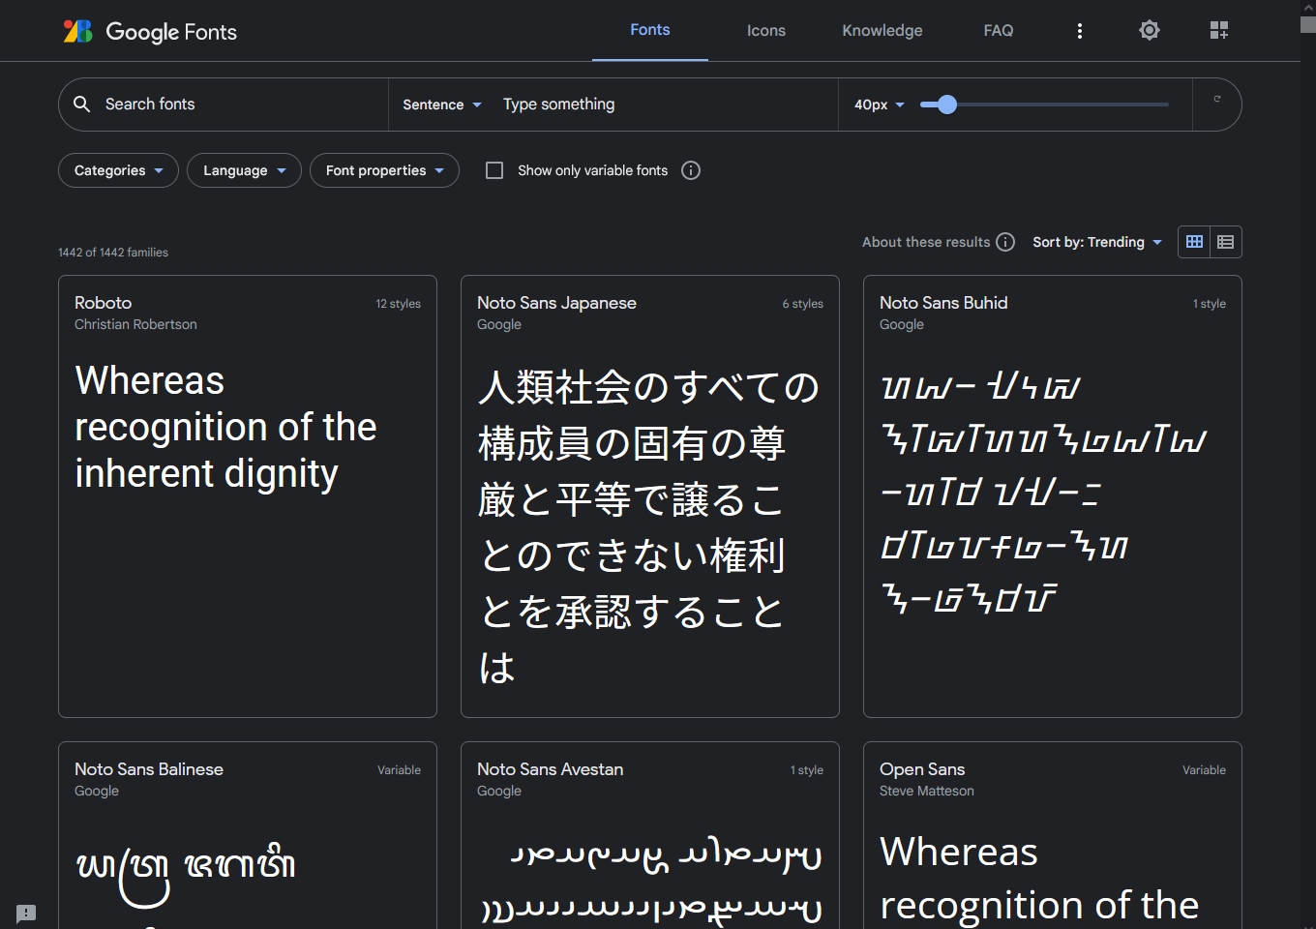Open the Language filter dropdown
Image resolution: width=1316 pixels, height=929 pixels.
coord(244,170)
